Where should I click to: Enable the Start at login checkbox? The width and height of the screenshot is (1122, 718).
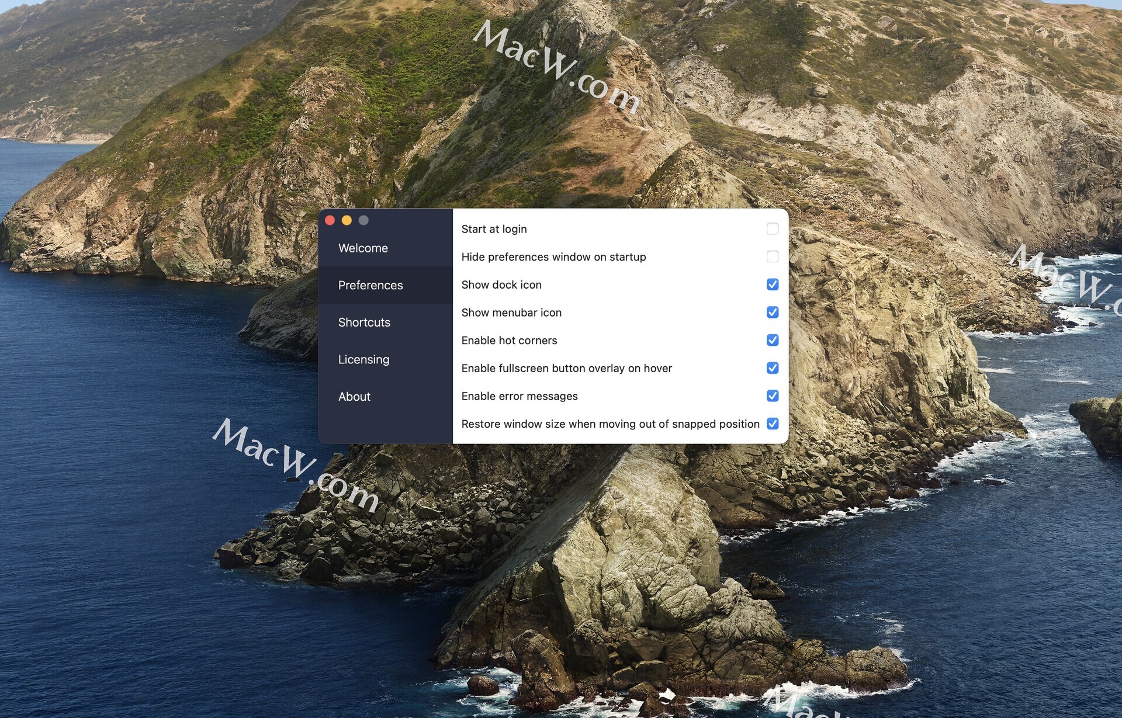(x=772, y=229)
